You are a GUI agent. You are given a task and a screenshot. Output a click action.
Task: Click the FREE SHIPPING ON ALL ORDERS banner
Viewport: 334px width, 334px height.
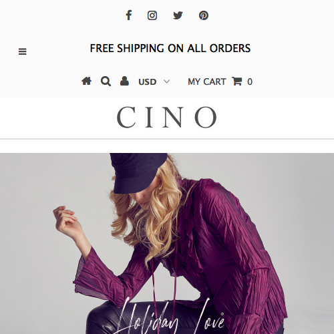pos(170,48)
